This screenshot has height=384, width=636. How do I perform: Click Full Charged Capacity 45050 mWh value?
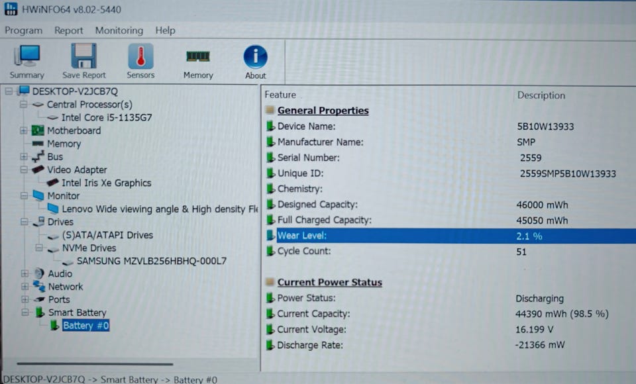(x=542, y=220)
